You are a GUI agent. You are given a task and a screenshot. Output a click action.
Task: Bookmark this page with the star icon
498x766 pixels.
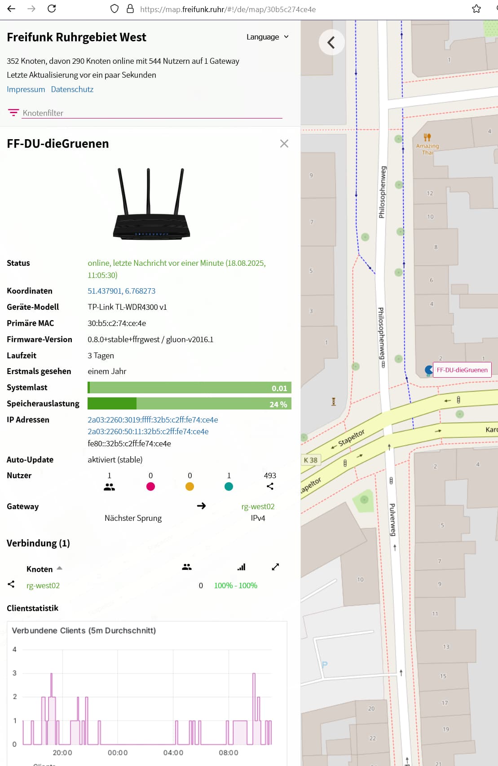pos(476,9)
